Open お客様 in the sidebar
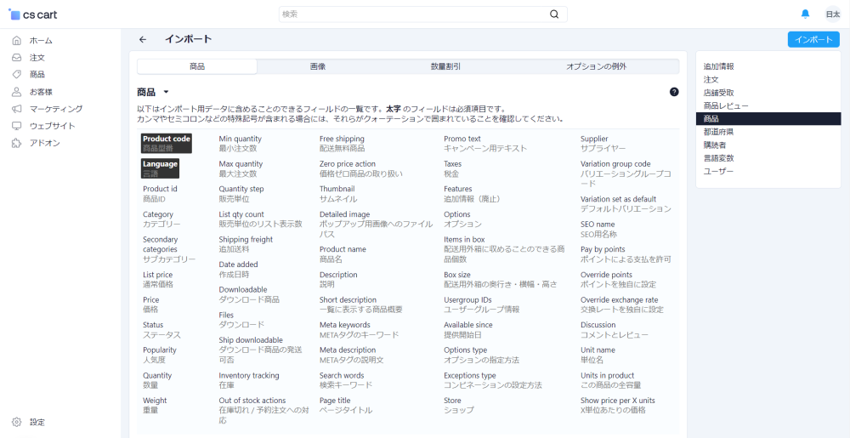Viewport: 850px width, 438px height. click(x=41, y=92)
